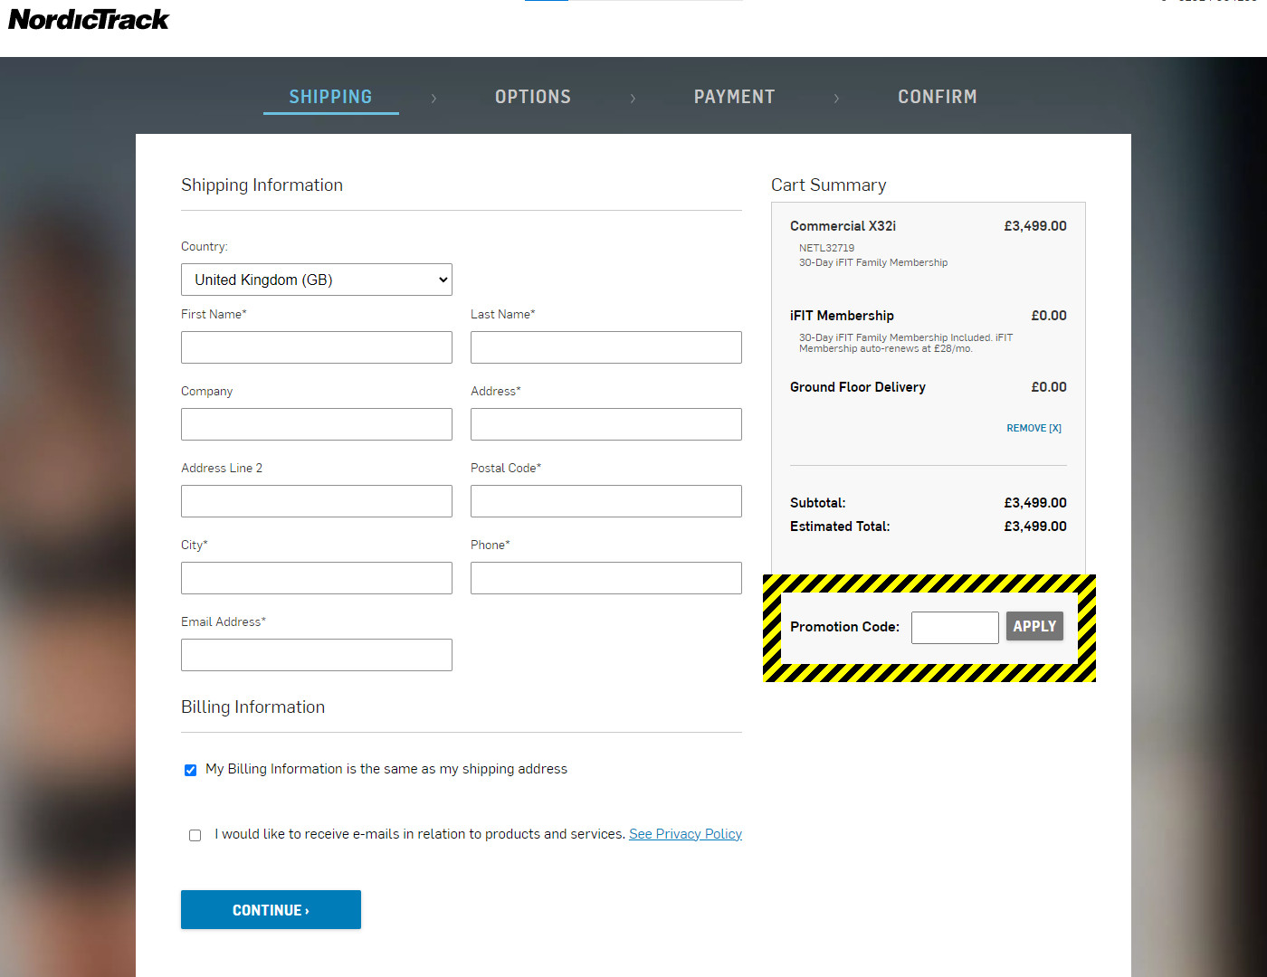This screenshot has width=1267, height=977.
Task: Open the Country dropdown
Action: point(317,280)
